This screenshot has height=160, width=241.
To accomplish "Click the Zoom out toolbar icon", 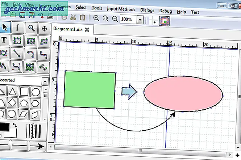I will tap(115, 19).
